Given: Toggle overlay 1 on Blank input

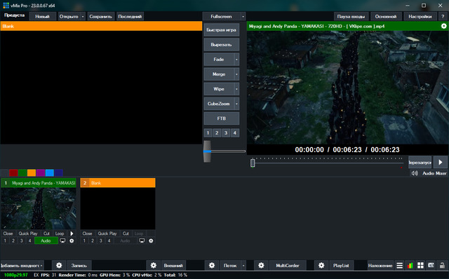Looking at the screenshot, I should [84, 240].
